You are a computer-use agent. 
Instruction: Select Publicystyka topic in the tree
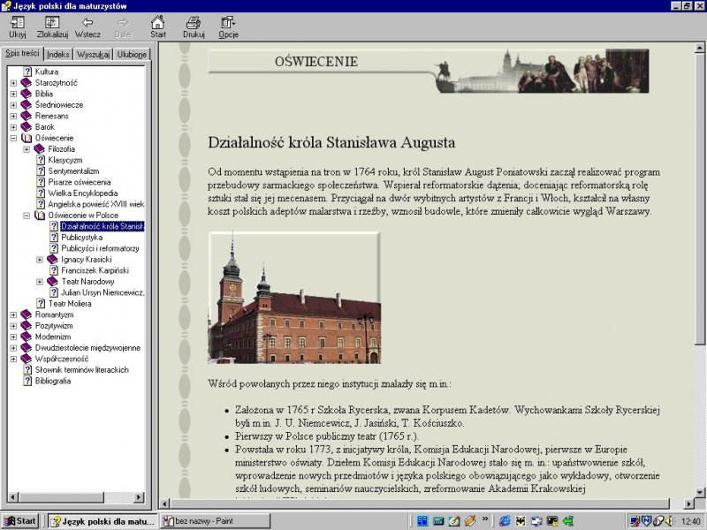[x=81, y=238]
